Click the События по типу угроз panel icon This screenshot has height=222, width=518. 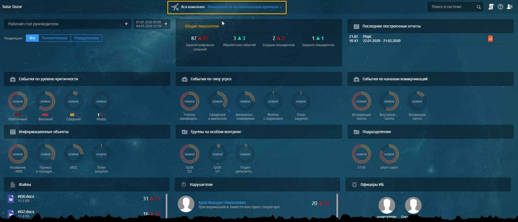coord(185,79)
